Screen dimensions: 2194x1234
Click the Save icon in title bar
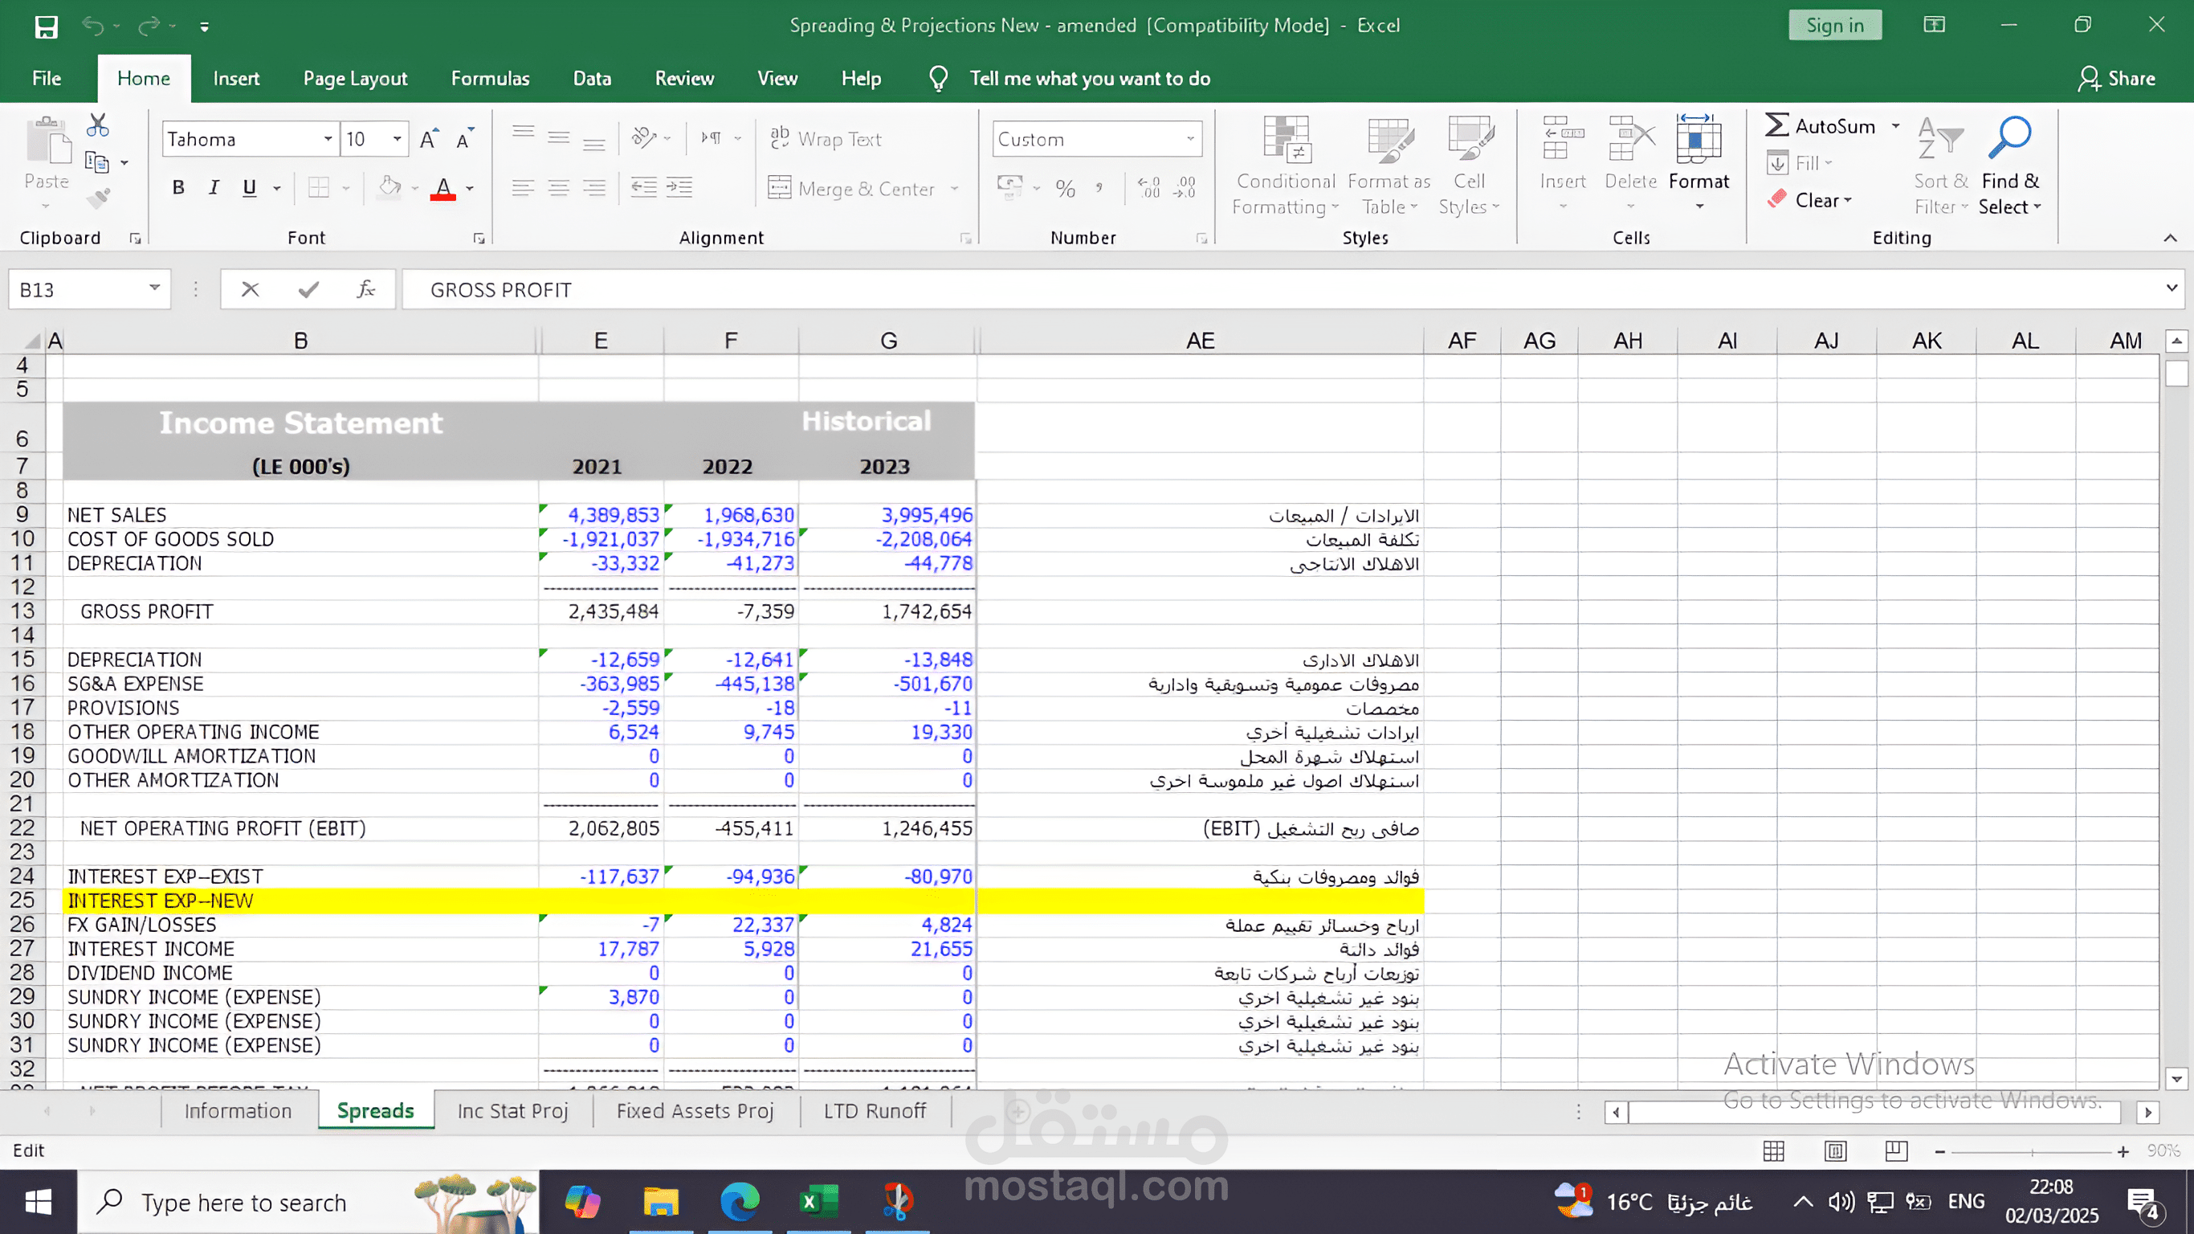coord(46,27)
